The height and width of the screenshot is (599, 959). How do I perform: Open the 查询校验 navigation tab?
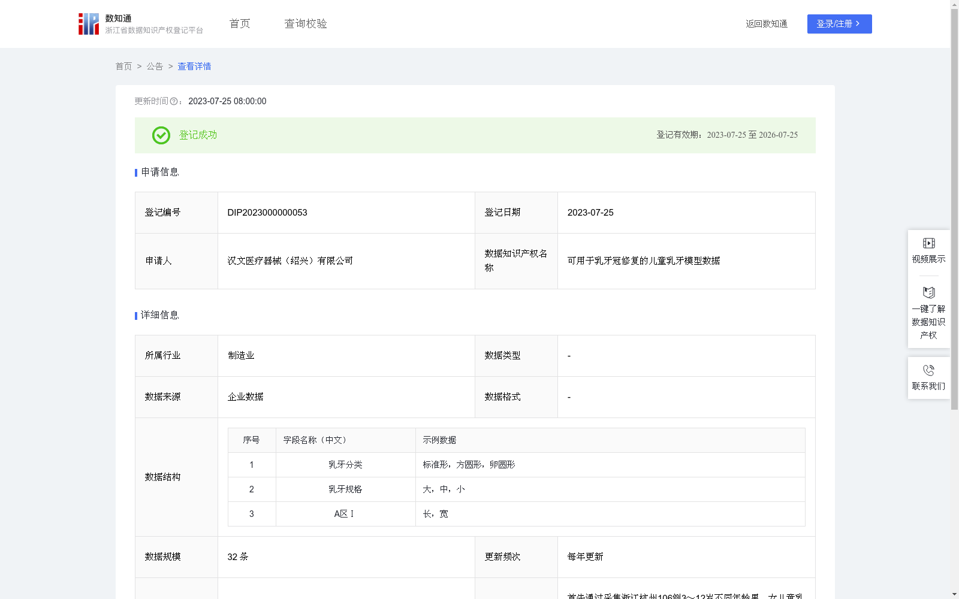click(x=306, y=24)
